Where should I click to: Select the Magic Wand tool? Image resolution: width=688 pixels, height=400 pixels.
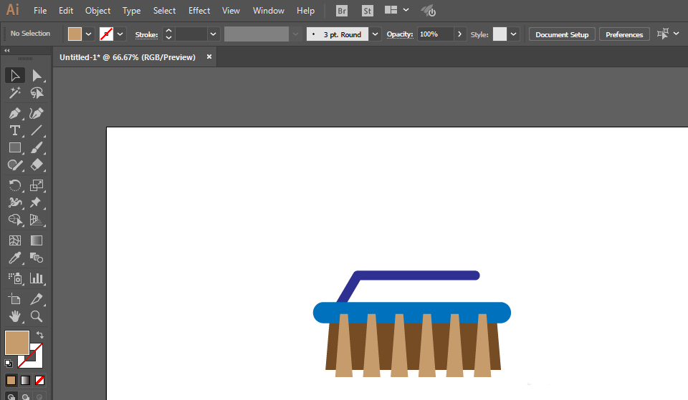coord(14,93)
